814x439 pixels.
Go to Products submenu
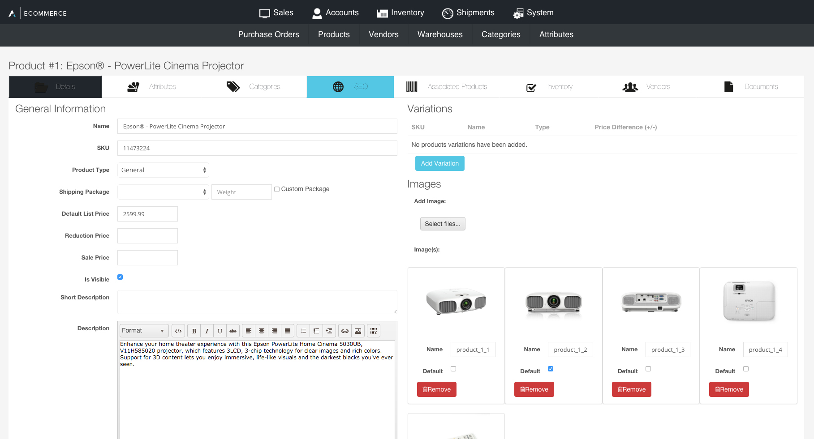pyautogui.click(x=334, y=35)
